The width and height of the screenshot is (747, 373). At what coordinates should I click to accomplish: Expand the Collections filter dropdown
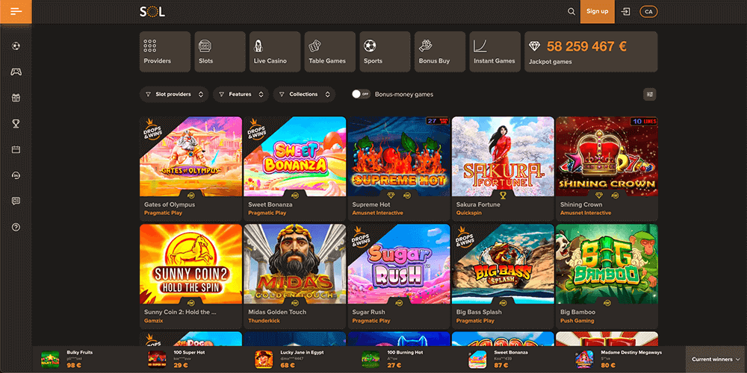point(305,94)
